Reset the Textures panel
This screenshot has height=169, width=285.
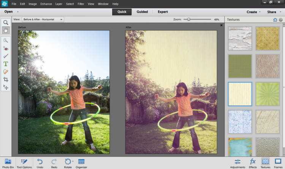tap(275, 20)
